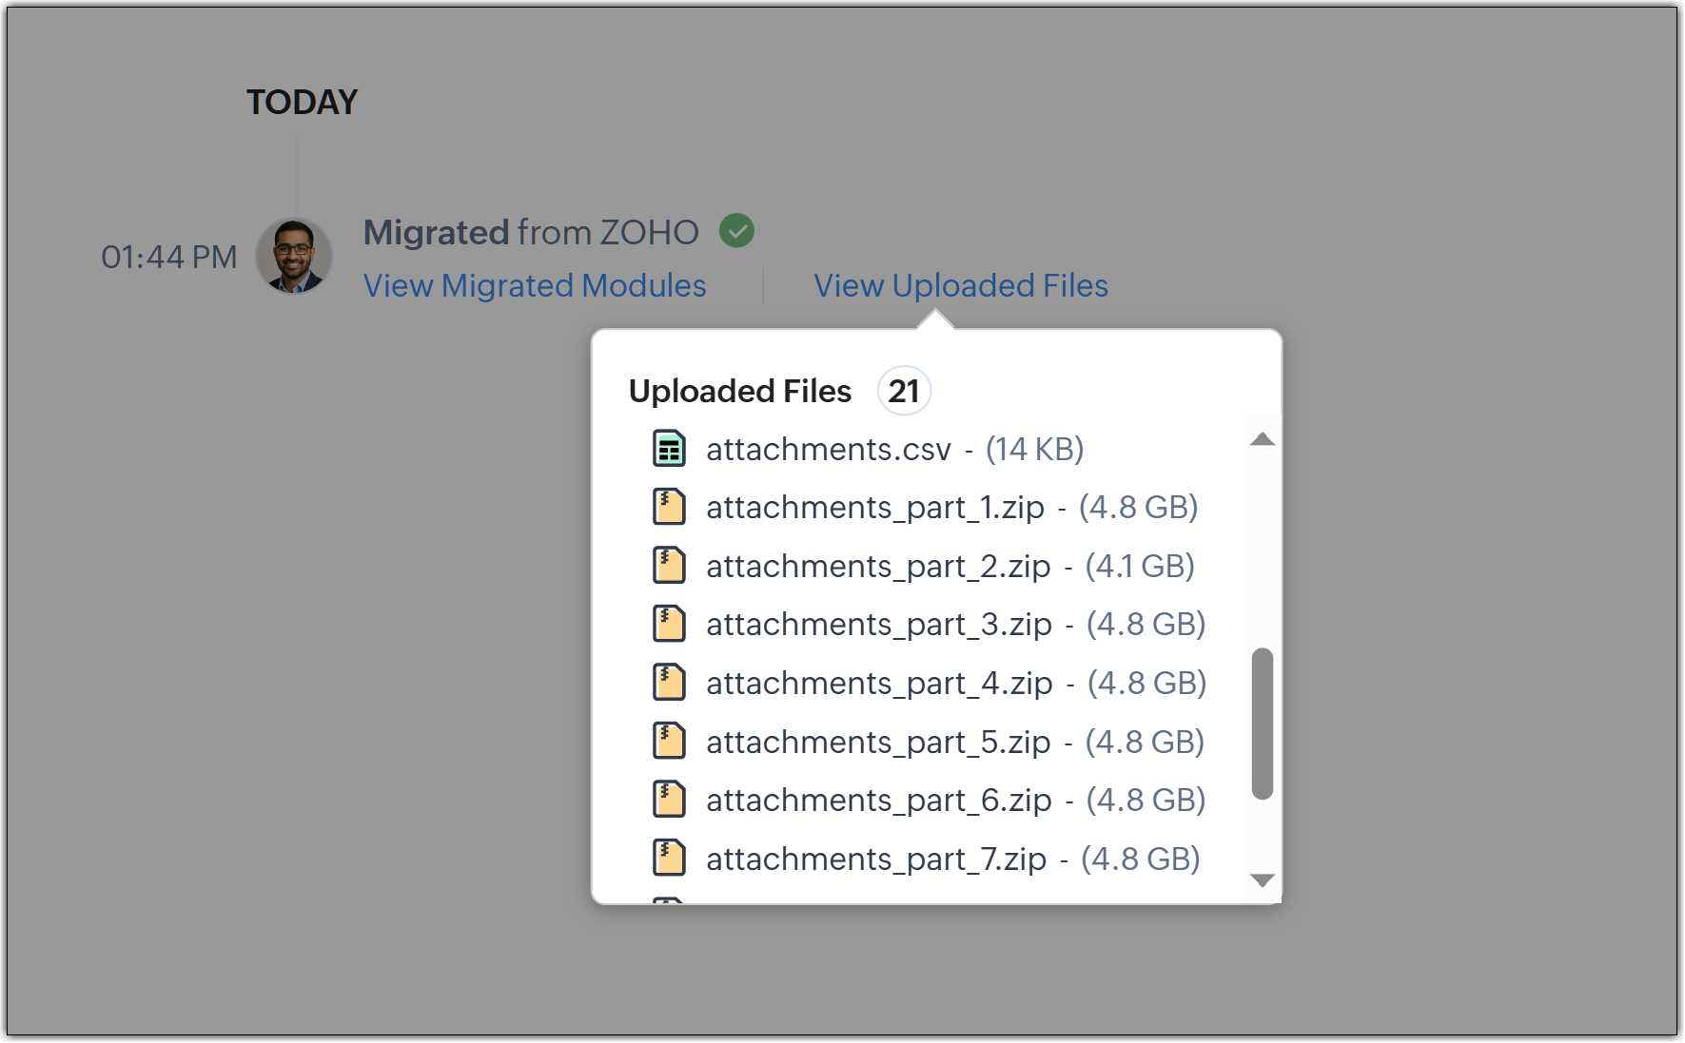Screen dimensions: 1685x1043
Task: Select the attachments.csv file name
Action: pos(828,450)
